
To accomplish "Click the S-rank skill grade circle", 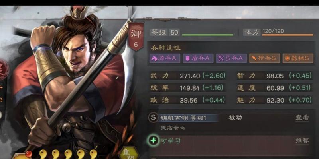I will [153, 118].
